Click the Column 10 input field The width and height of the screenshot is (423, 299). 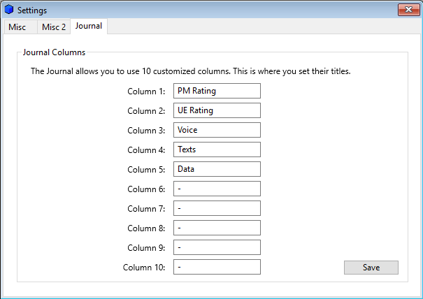[217, 267]
